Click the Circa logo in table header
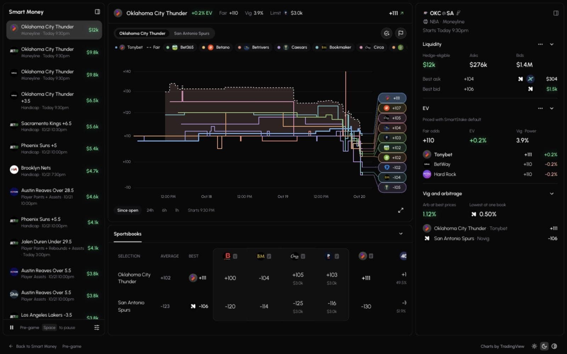This screenshot has height=354, width=567. pyautogui.click(x=294, y=256)
